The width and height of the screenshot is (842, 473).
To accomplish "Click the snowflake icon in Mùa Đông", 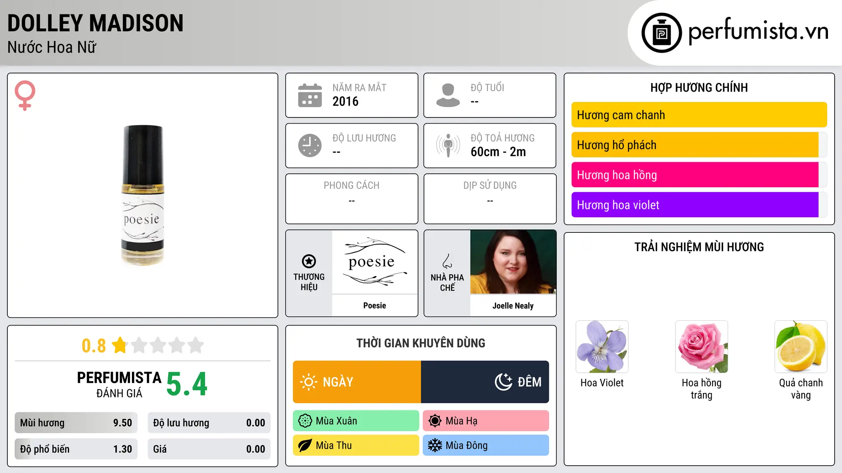I will (435, 445).
